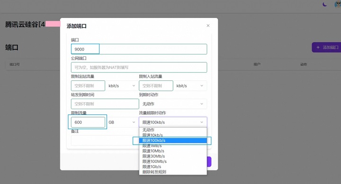The height and width of the screenshot is (184, 341).
Task: Click the 限制流量 field showing 600
Action: tap(88, 123)
